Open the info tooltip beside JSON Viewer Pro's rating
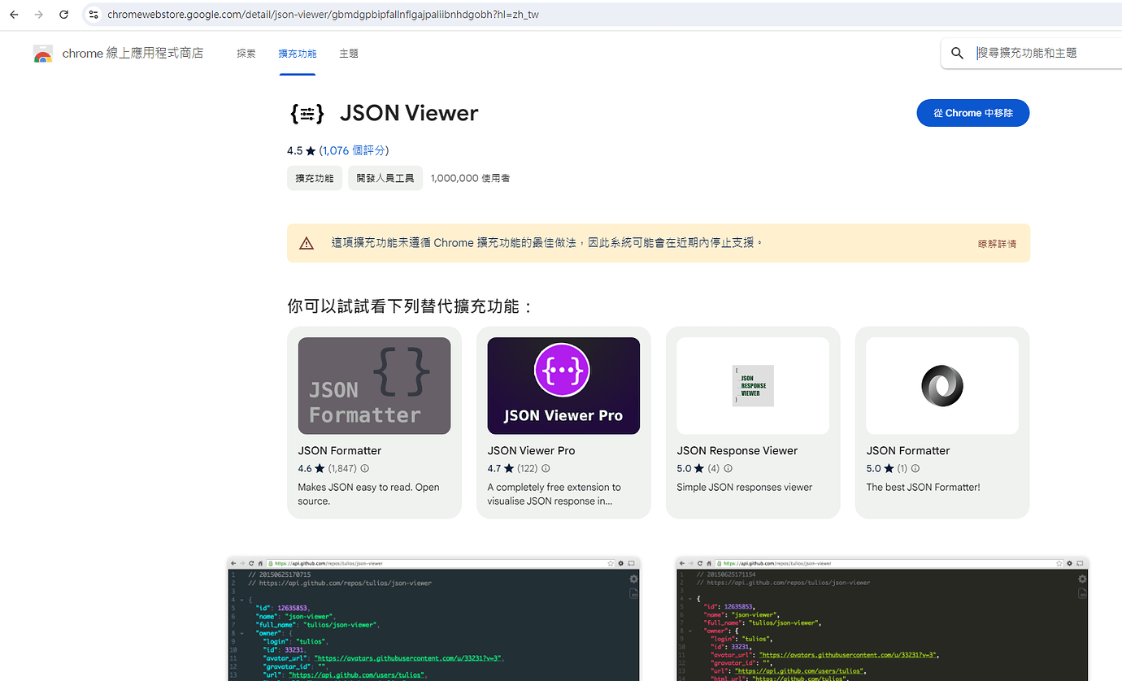 (x=546, y=468)
